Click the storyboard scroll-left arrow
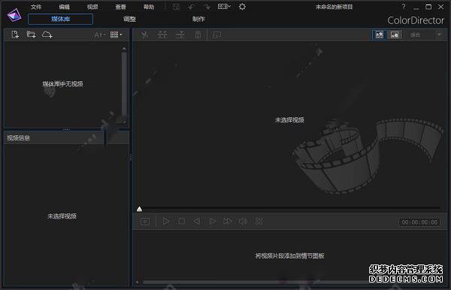 (x=138, y=282)
